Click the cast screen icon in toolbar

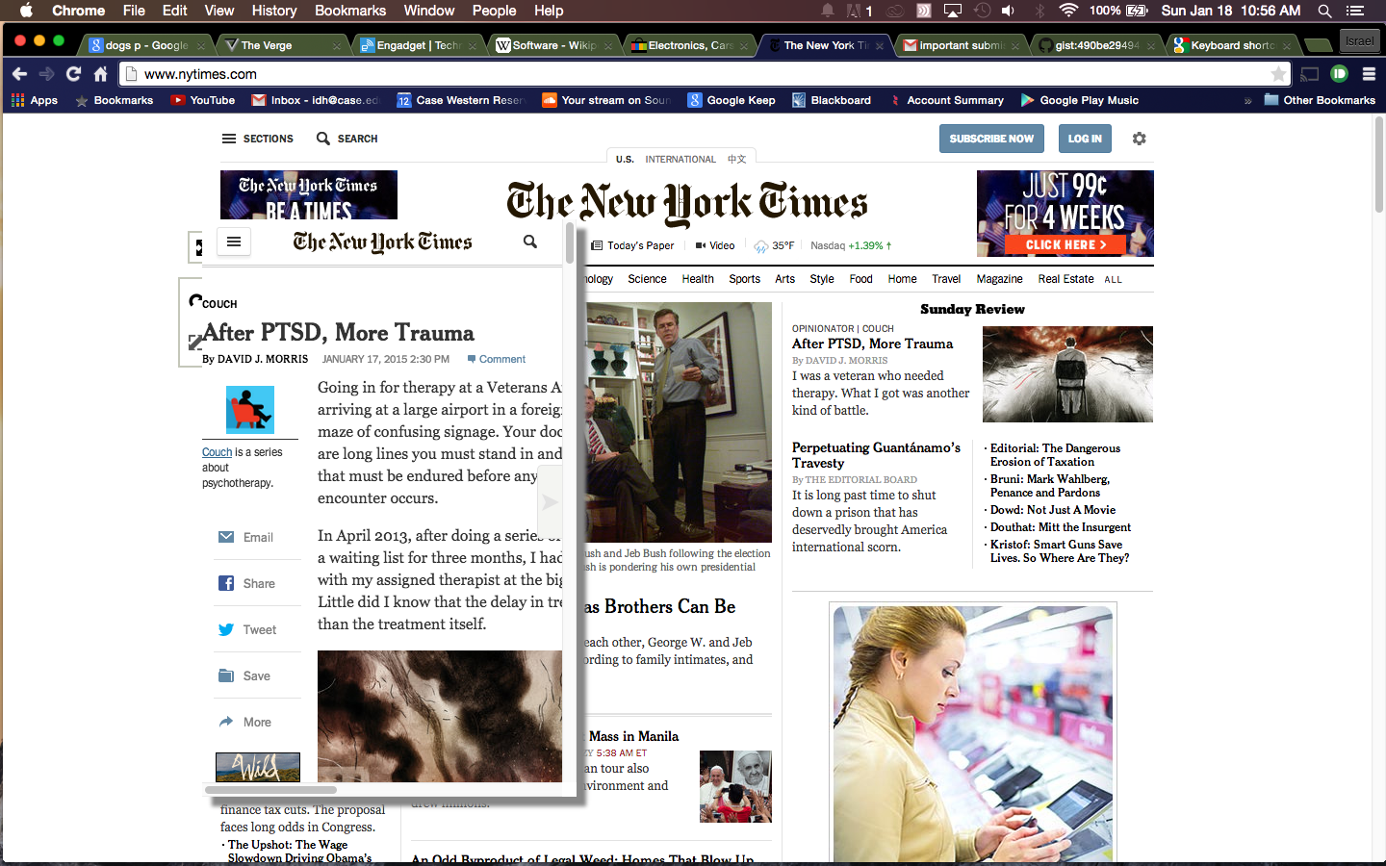tap(1310, 74)
